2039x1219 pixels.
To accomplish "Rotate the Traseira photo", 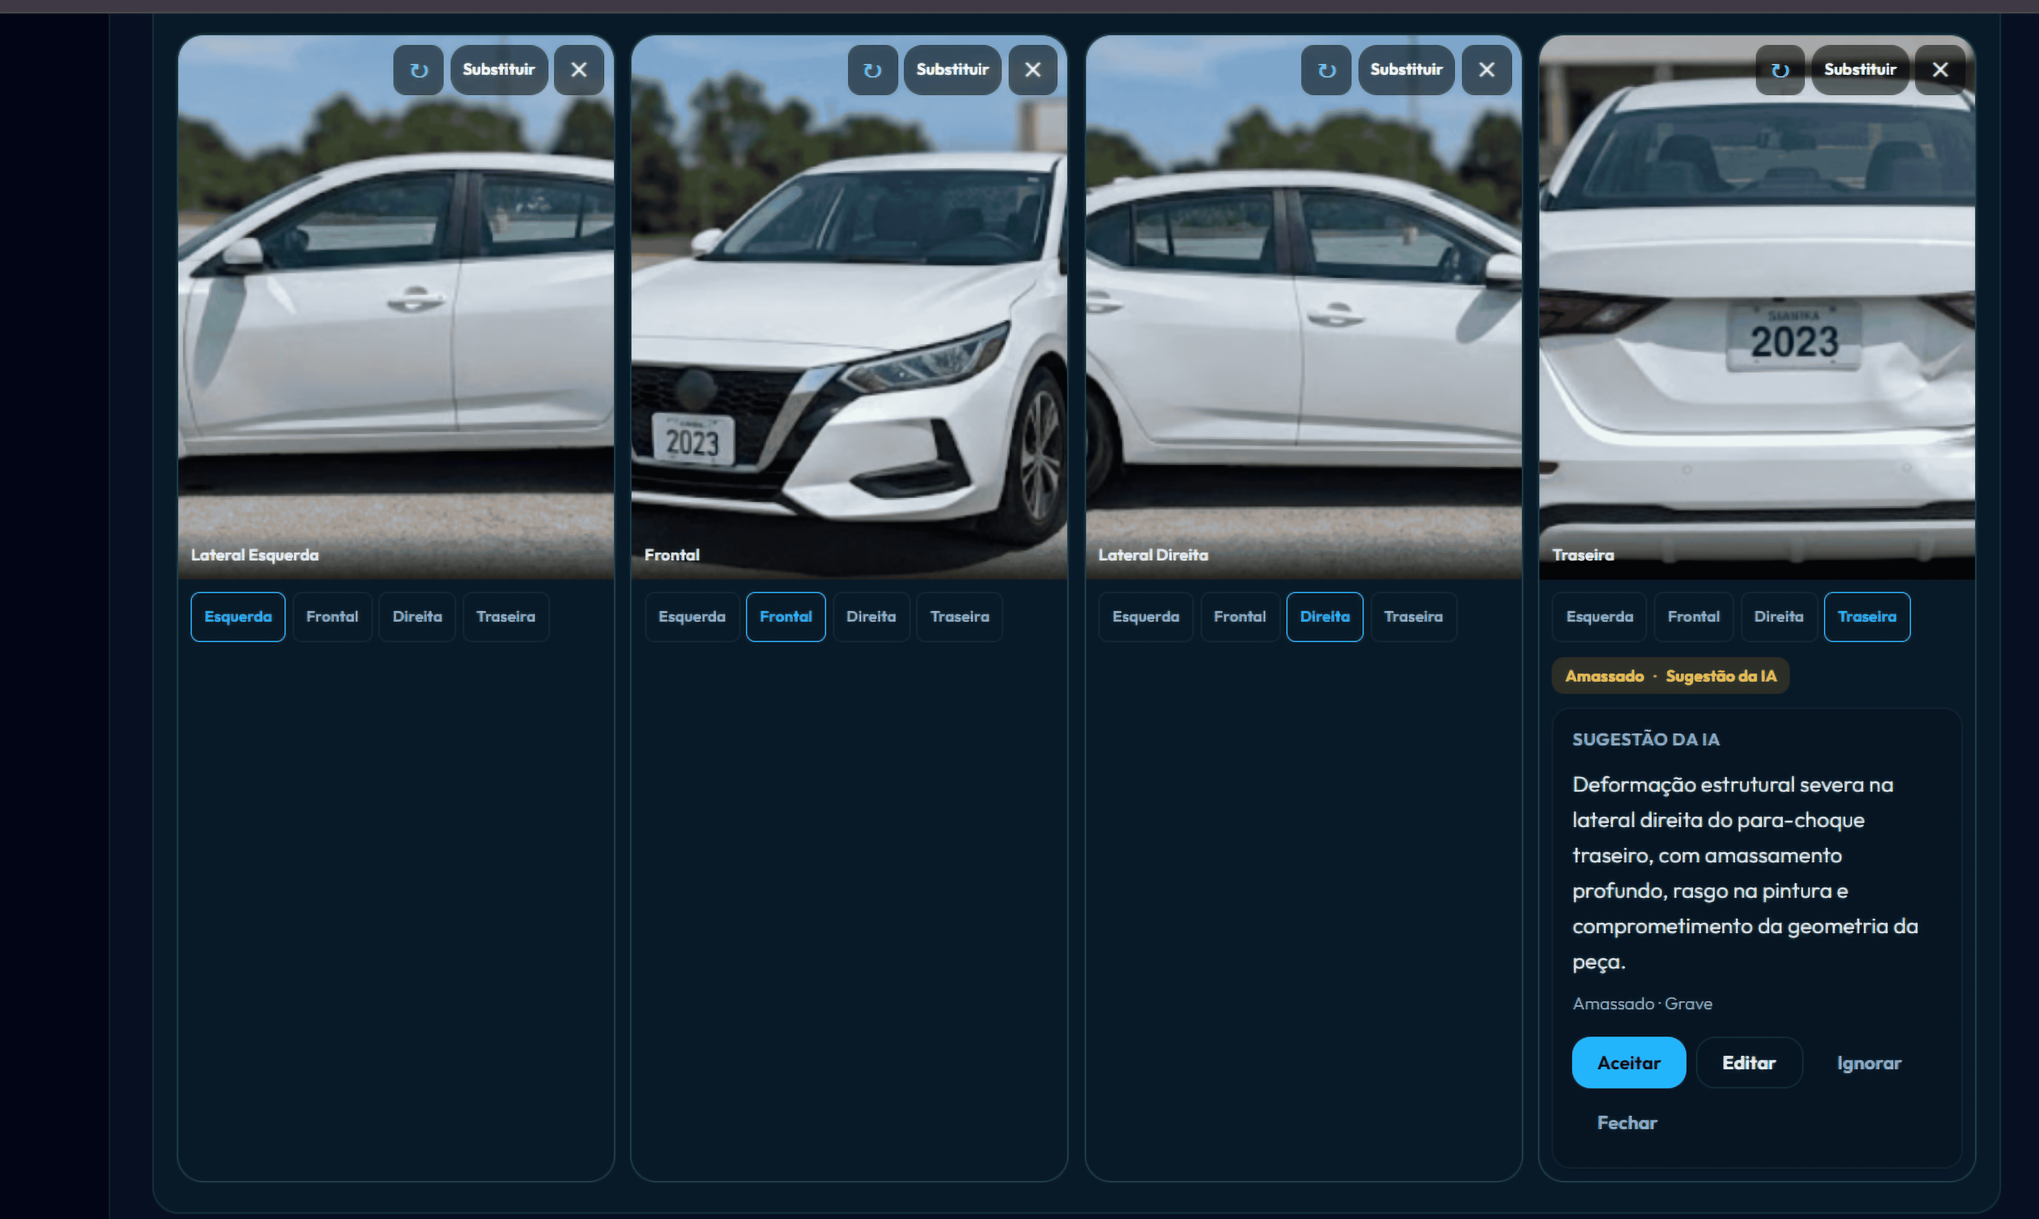I will pyautogui.click(x=1780, y=70).
